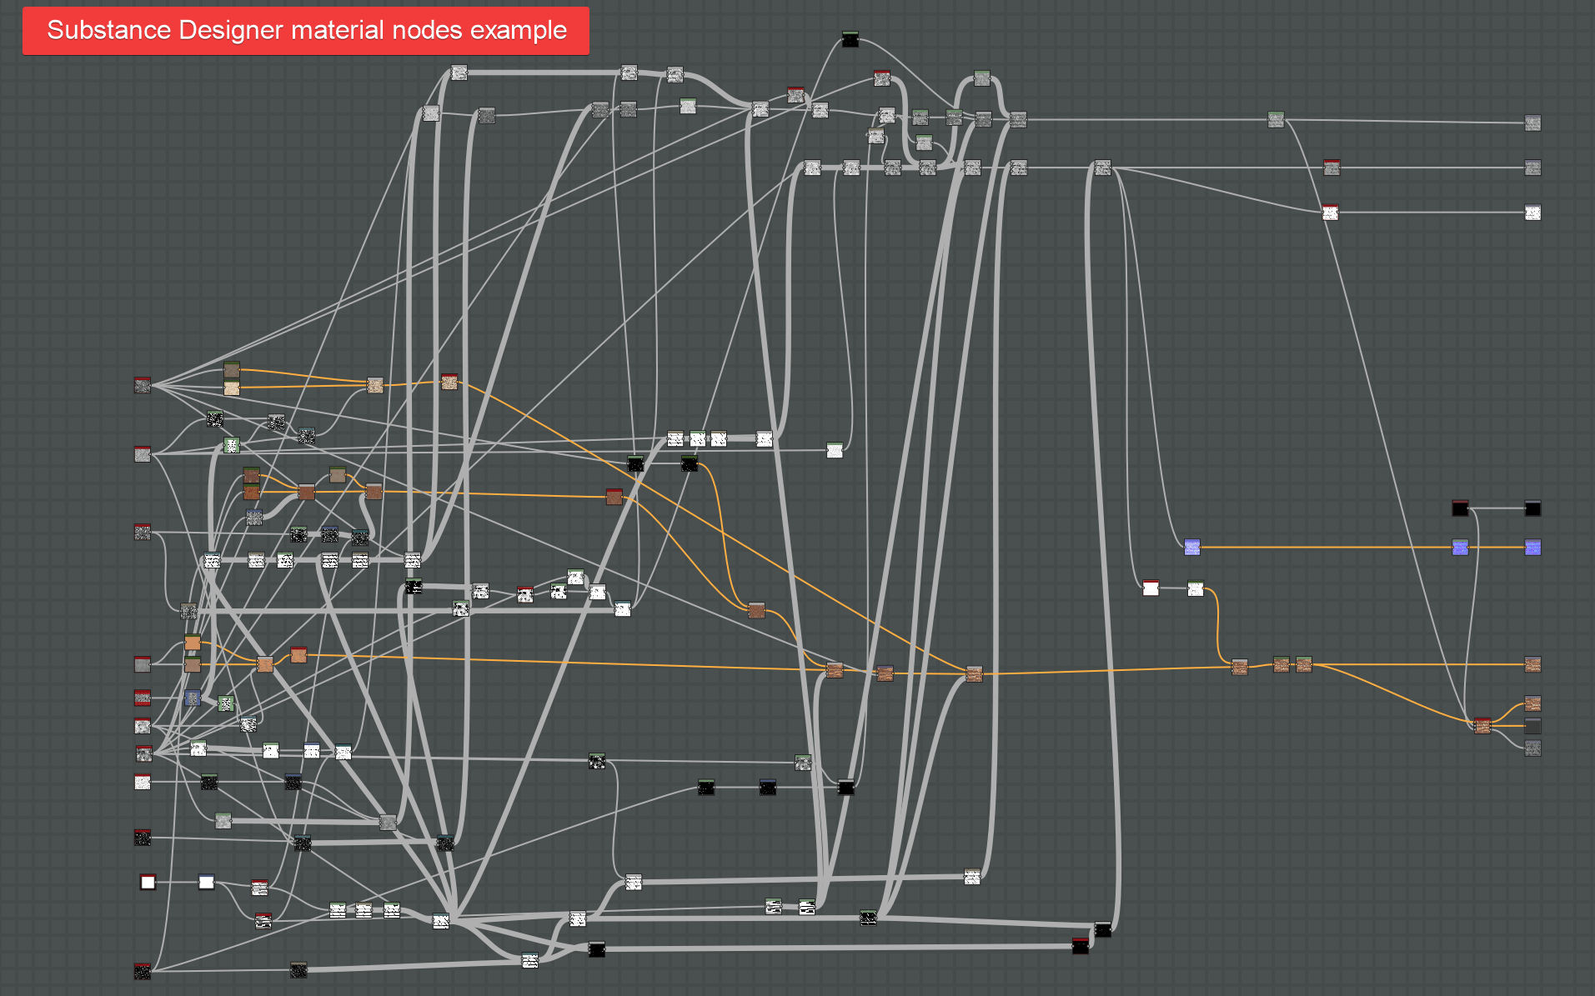
Task: Select the red-capped brick splitter node at bottom right
Action: pos(1482,724)
